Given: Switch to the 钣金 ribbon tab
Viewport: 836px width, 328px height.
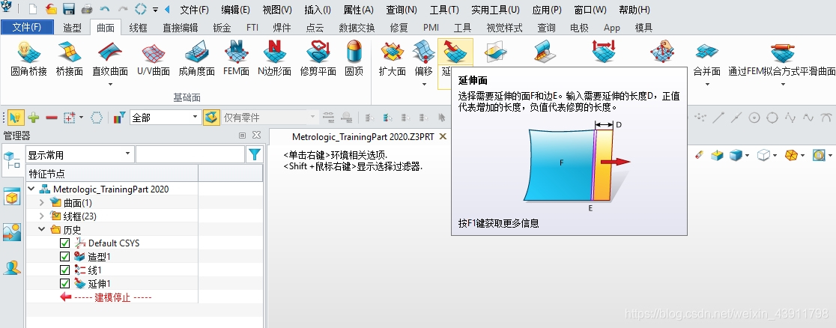Looking at the screenshot, I should pos(222,28).
